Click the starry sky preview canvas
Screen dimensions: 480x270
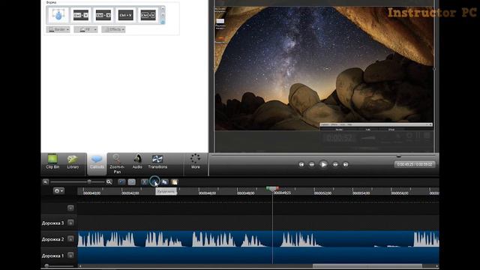point(324,68)
